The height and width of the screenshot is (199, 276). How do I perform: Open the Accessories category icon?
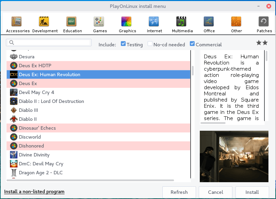pos(16,21)
